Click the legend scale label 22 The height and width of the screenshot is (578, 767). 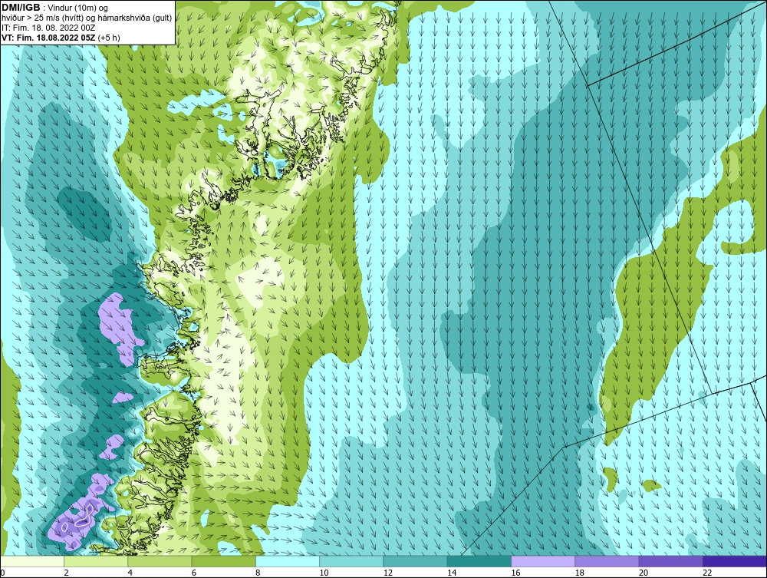(707, 573)
